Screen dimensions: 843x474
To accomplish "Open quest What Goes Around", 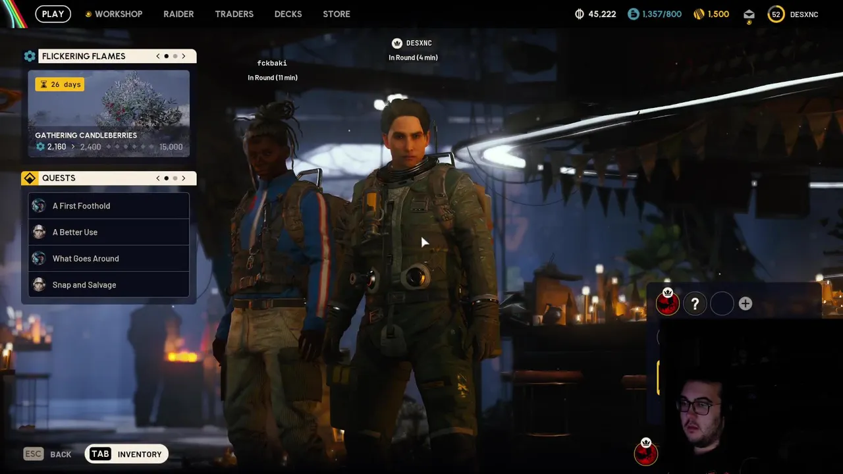I will [109, 258].
